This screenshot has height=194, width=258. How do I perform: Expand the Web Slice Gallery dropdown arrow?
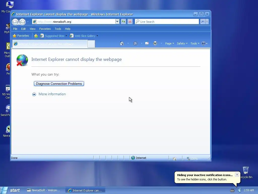[98, 36]
